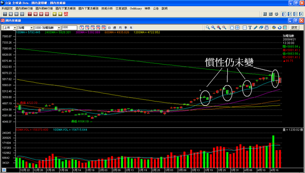The width and height of the screenshot is (305, 173).
Task: Switch chart to monthly 月 period
Action: 120,28
